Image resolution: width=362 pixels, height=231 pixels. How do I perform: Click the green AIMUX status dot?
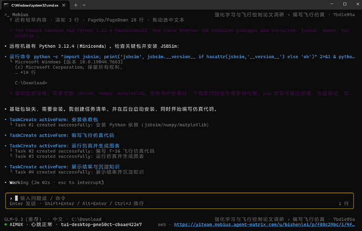pyautogui.click(x=6, y=224)
